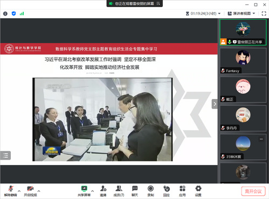Viewport: 269px width, 199px height.
Task: Open the speaker view layout dropdown
Action: 242,13
